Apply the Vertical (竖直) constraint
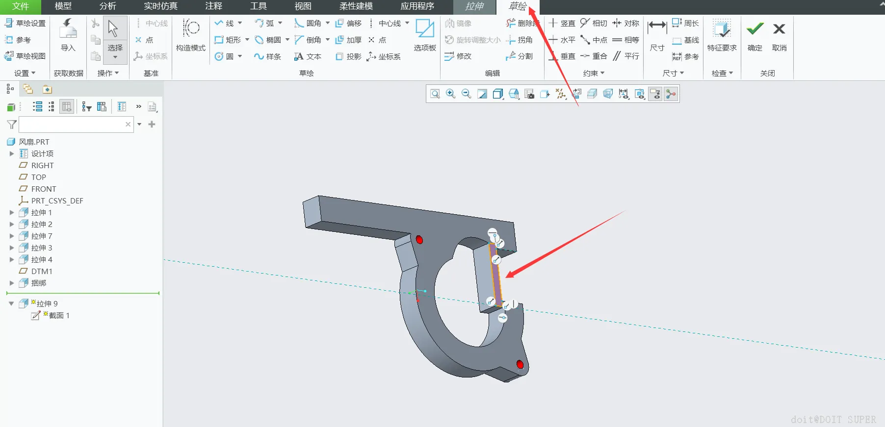The image size is (885, 427). pos(562,23)
